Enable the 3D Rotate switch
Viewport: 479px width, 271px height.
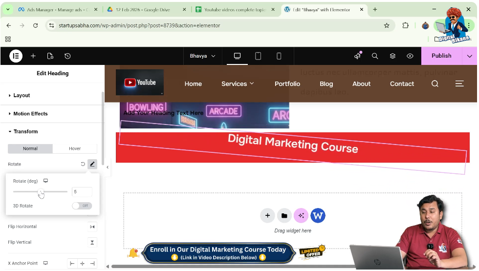[x=82, y=206]
